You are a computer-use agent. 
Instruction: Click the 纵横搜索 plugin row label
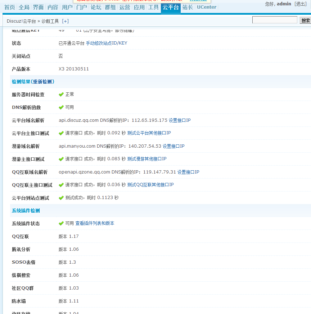pos(21,275)
